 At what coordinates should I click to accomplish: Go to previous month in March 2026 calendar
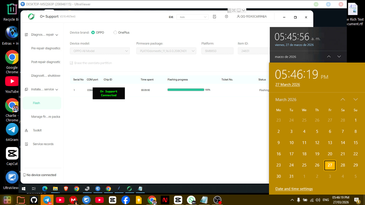(343, 99)
